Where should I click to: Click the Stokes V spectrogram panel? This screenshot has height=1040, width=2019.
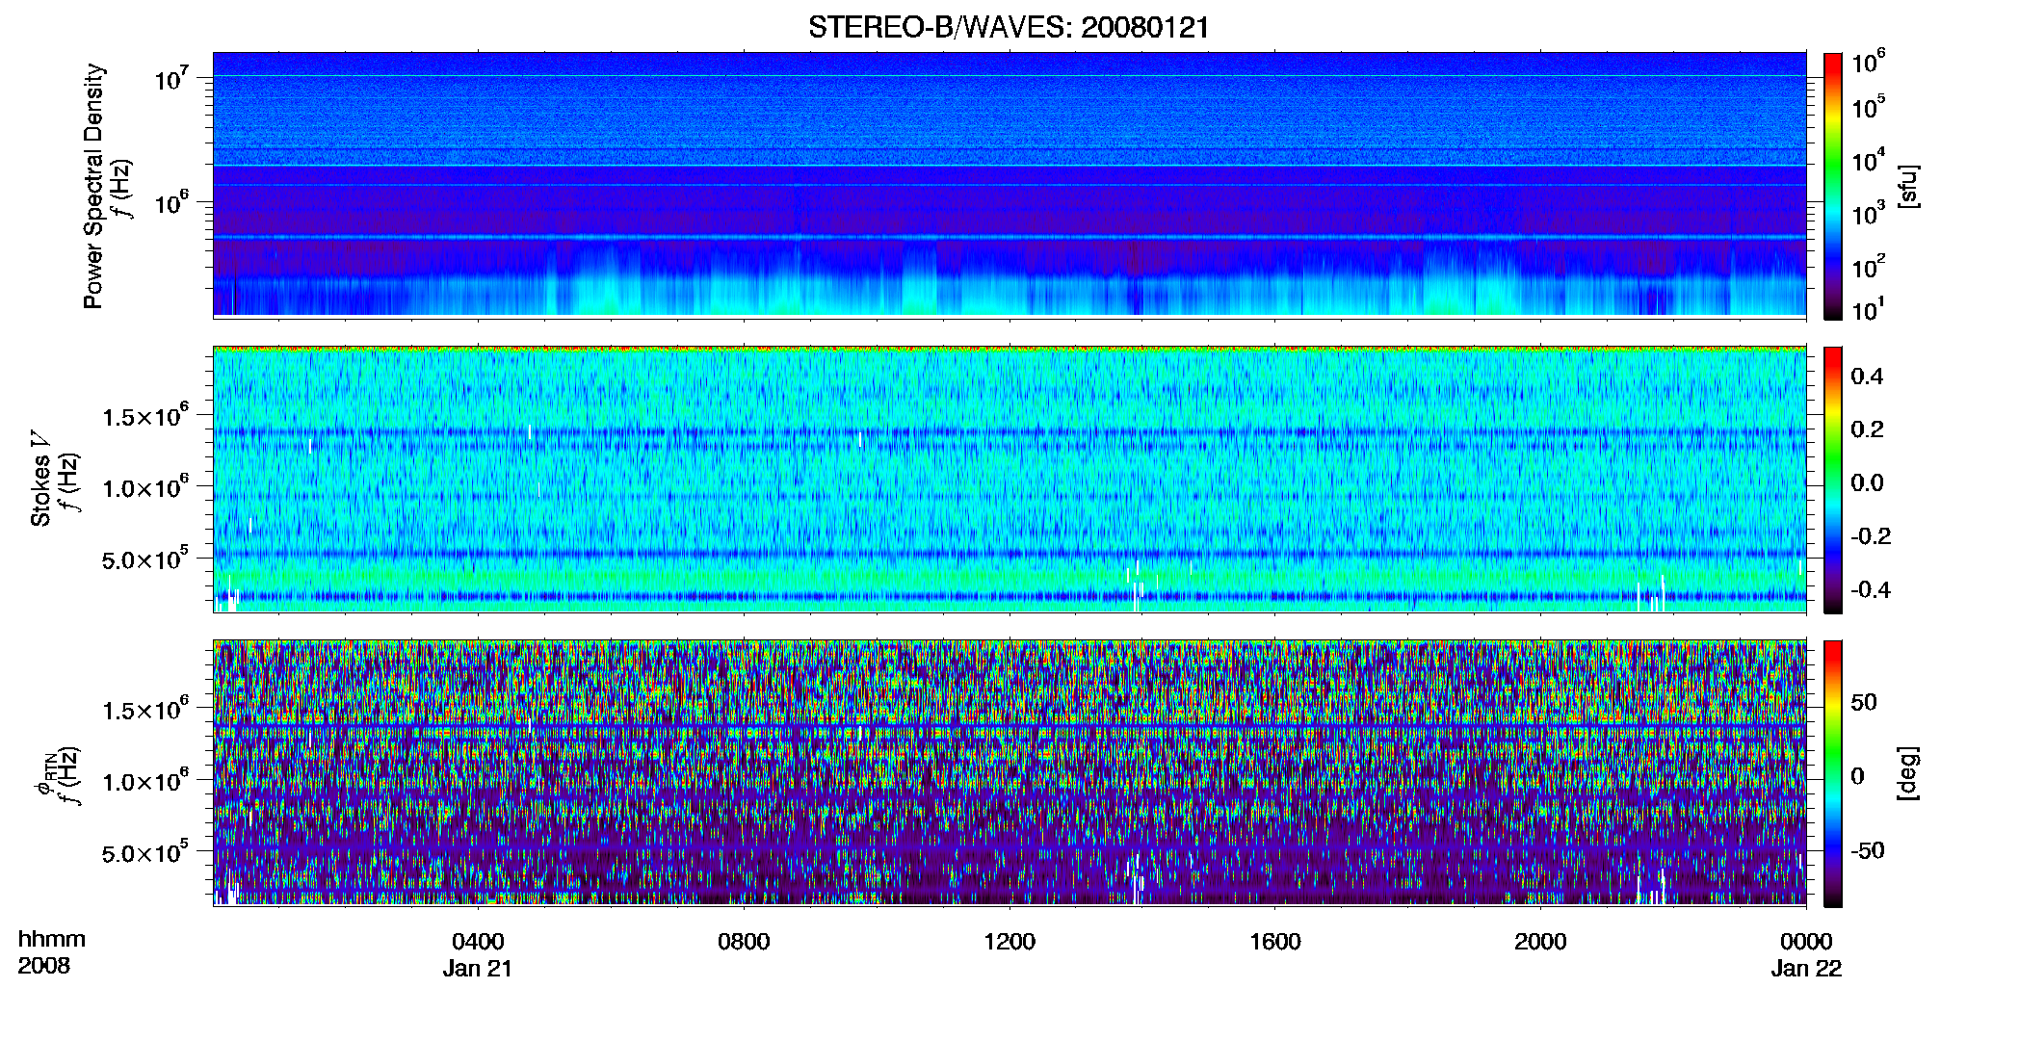pos(1009,479)
